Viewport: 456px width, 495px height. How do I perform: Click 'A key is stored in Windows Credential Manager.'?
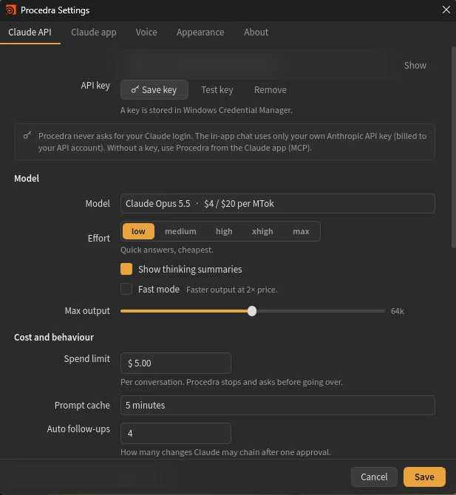pyautogui.click(x=206, y=110)
